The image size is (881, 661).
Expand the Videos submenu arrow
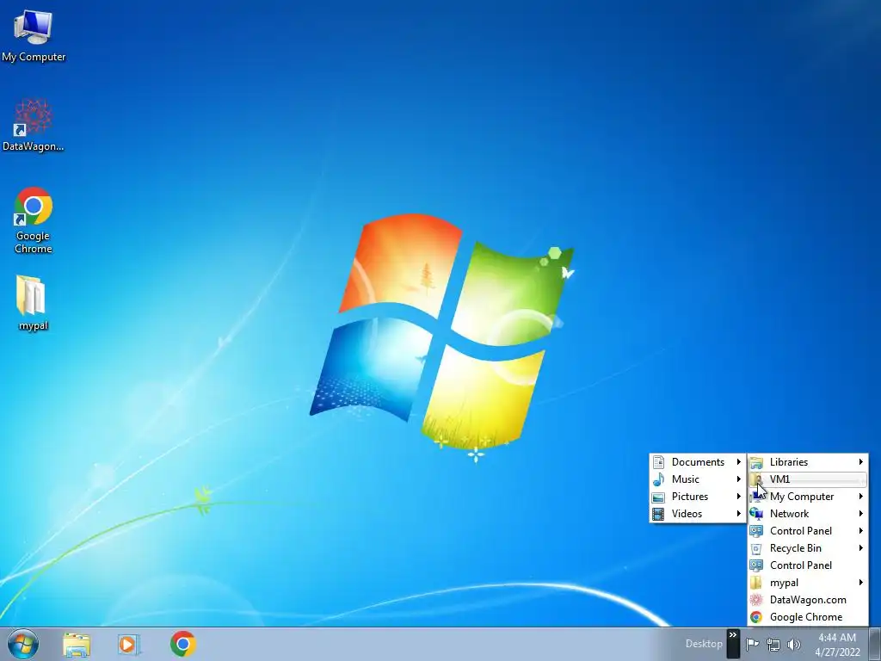pos(739,514)
